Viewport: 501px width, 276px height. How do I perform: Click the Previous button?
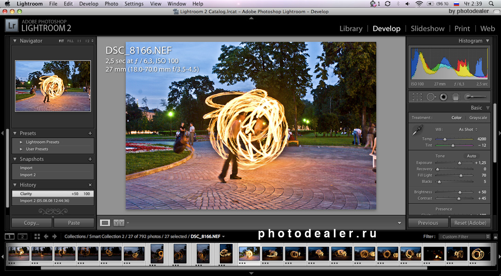coord(428,223)
